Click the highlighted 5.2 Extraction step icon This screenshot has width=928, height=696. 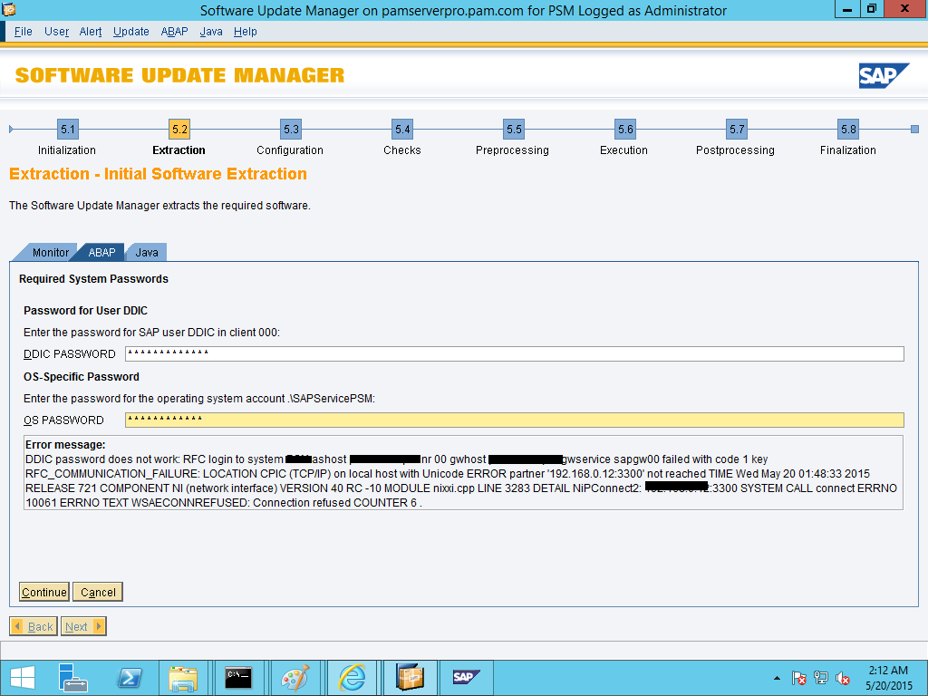178,129
